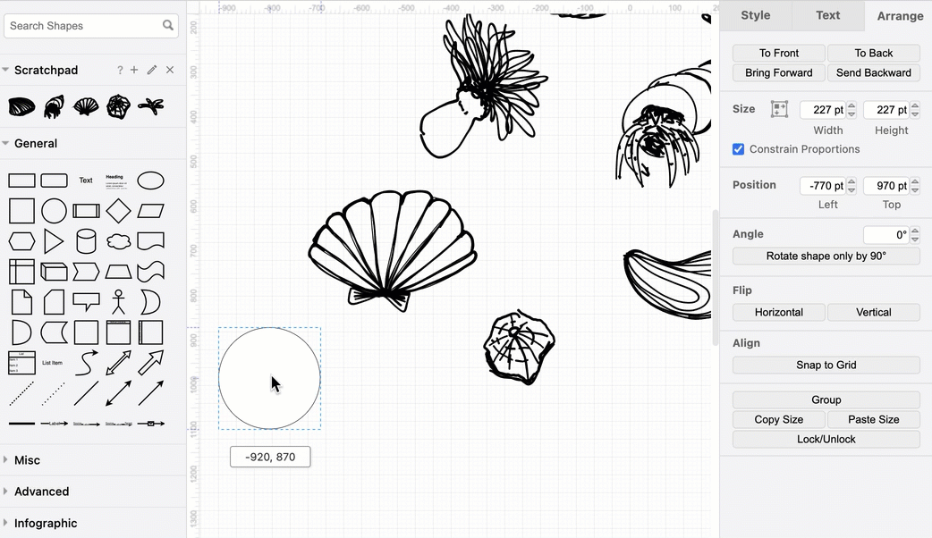Uncheck the Constrain Proportions checkbox
Image resolution: width=932 pixels, height=538 pixels.
point(738,149)
